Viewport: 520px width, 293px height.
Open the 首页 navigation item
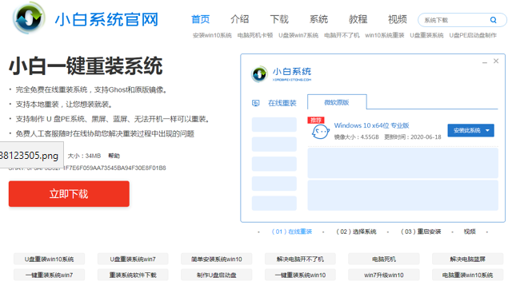click(200, 19)
